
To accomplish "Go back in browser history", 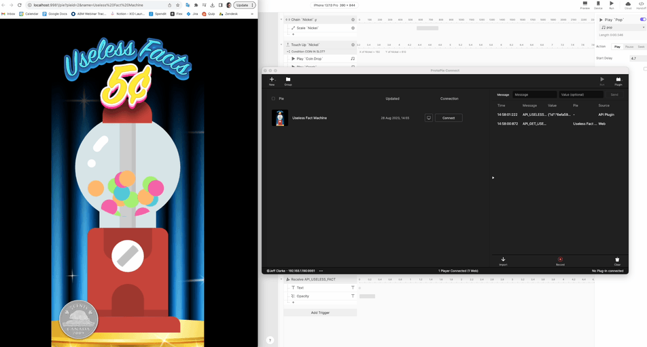I will pyautogui.click(x=3, y=5).
